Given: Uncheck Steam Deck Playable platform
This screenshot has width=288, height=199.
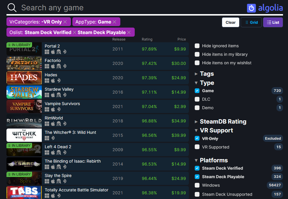Looking at the screenshot, I should point(197,177).
